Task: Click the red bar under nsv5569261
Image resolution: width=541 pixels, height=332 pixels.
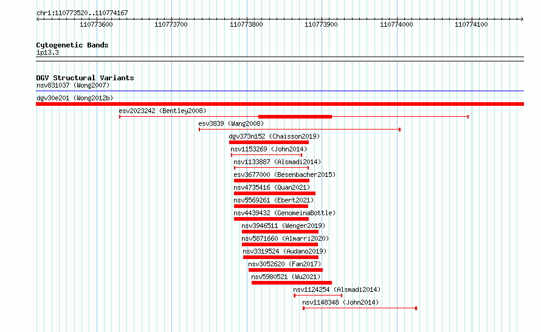Action: [271, 206]
